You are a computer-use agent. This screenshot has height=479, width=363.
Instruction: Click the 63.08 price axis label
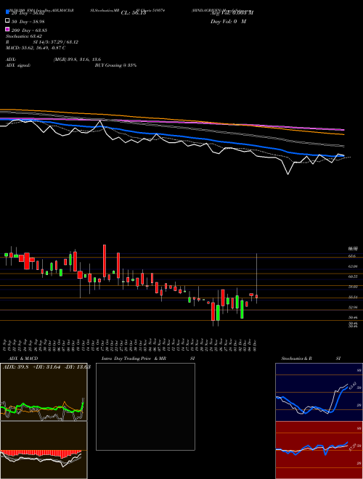[354, 266]
